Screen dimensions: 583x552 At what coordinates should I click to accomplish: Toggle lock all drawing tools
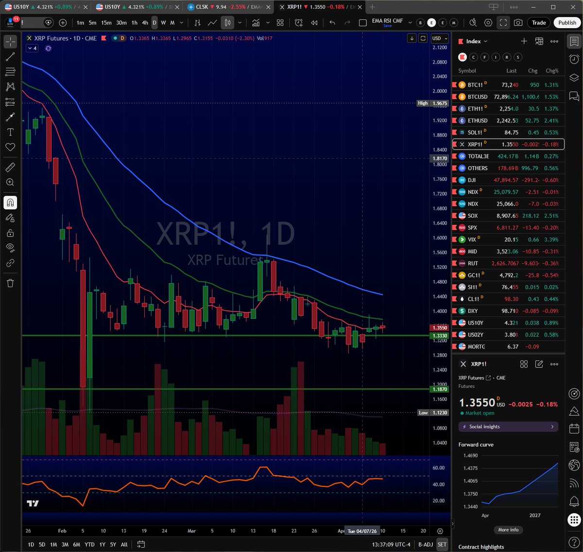click(10, 233)
